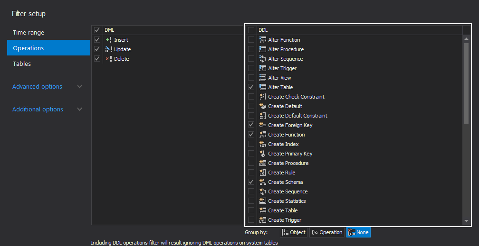Click the Delete operation icon
Image resolution: width=479 pixels, height=246 pixels.
[109, 59]
